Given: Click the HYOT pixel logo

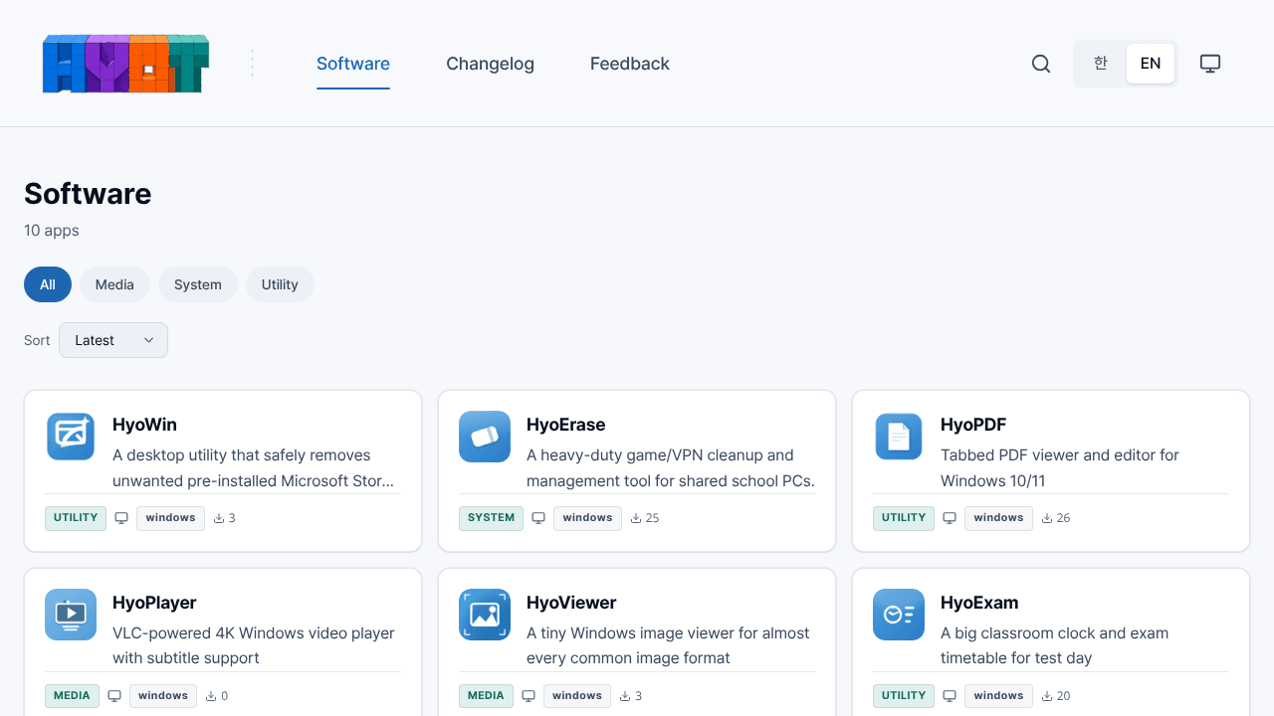Looking at the screenshot, I should [125, 64].
